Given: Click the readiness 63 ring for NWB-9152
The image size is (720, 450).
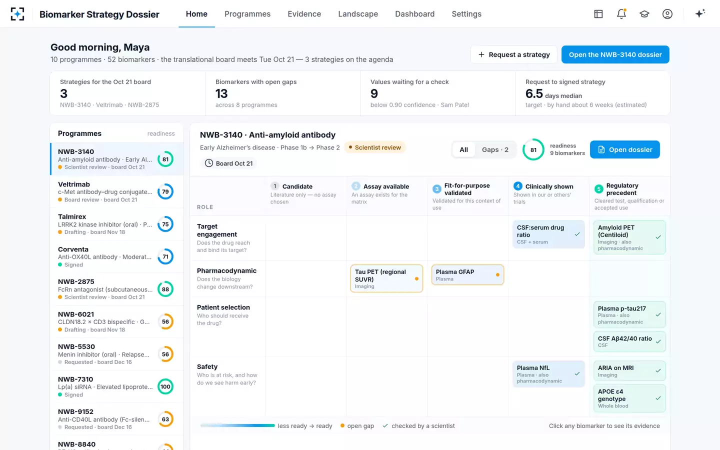Looking at the screenshot, I should 165,419.
